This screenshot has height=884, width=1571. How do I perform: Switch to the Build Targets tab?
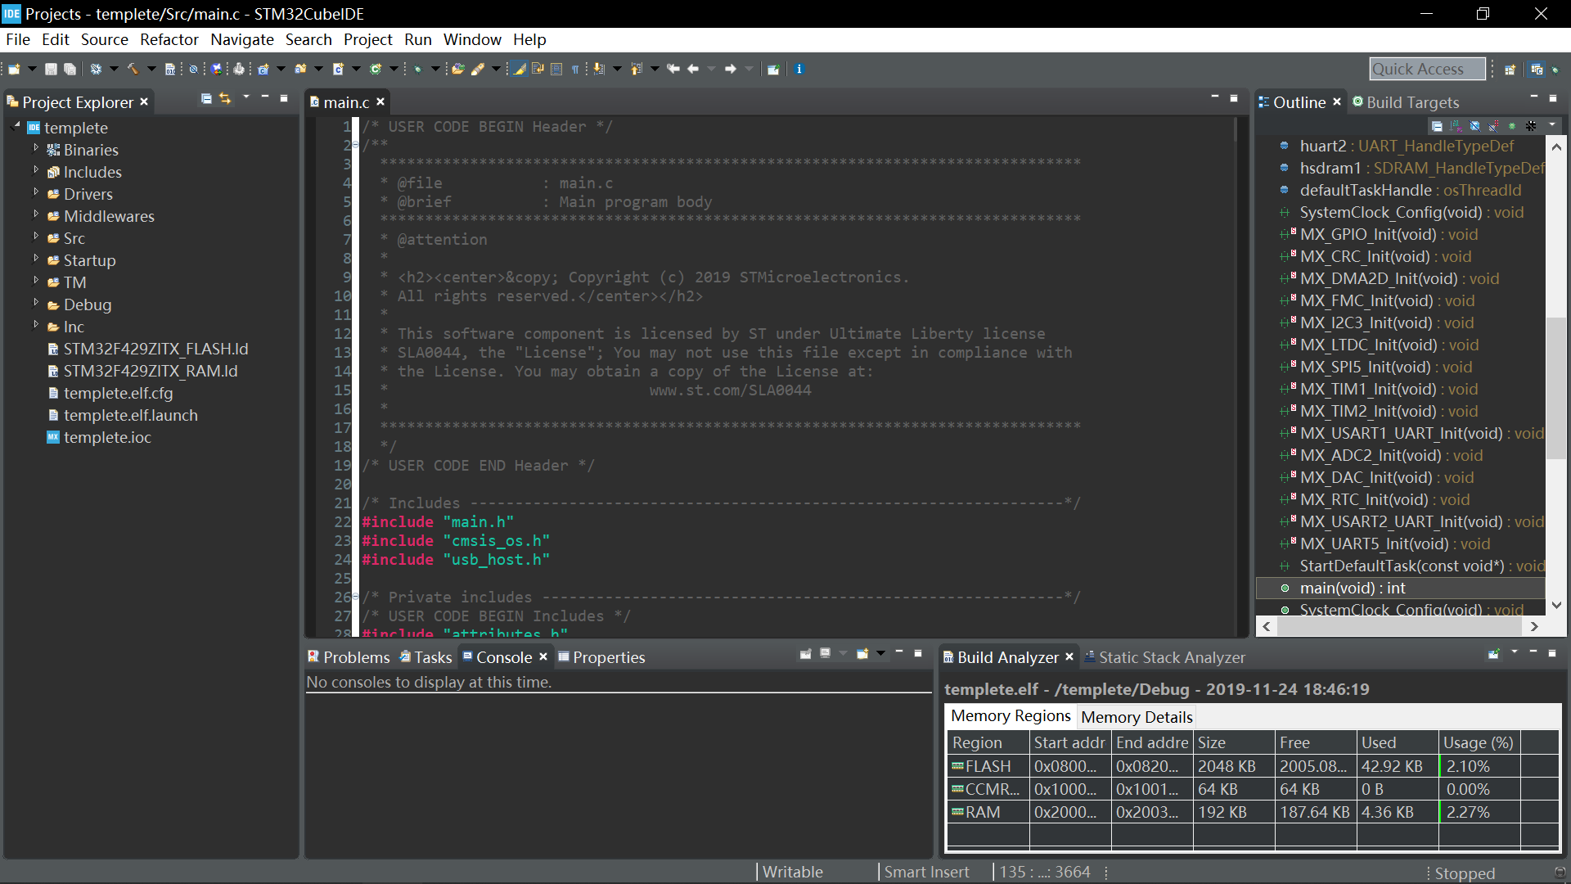tap(1406, 102)
